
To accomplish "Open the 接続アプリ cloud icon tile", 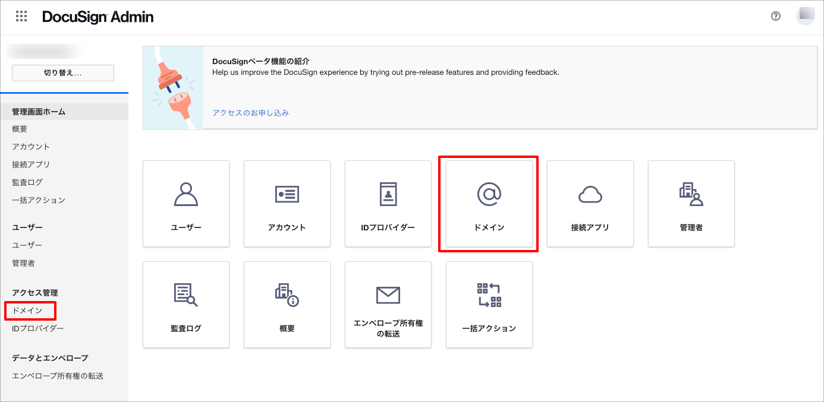I will [x=590, y=204].
